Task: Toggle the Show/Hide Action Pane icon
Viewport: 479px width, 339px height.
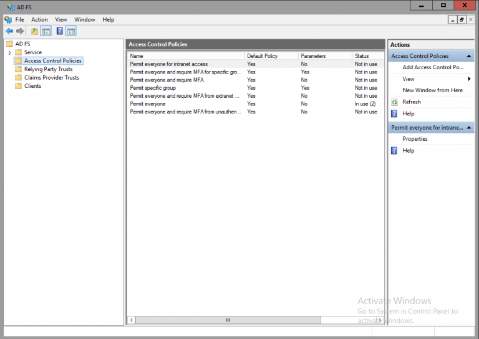Action: click(71, 31)
